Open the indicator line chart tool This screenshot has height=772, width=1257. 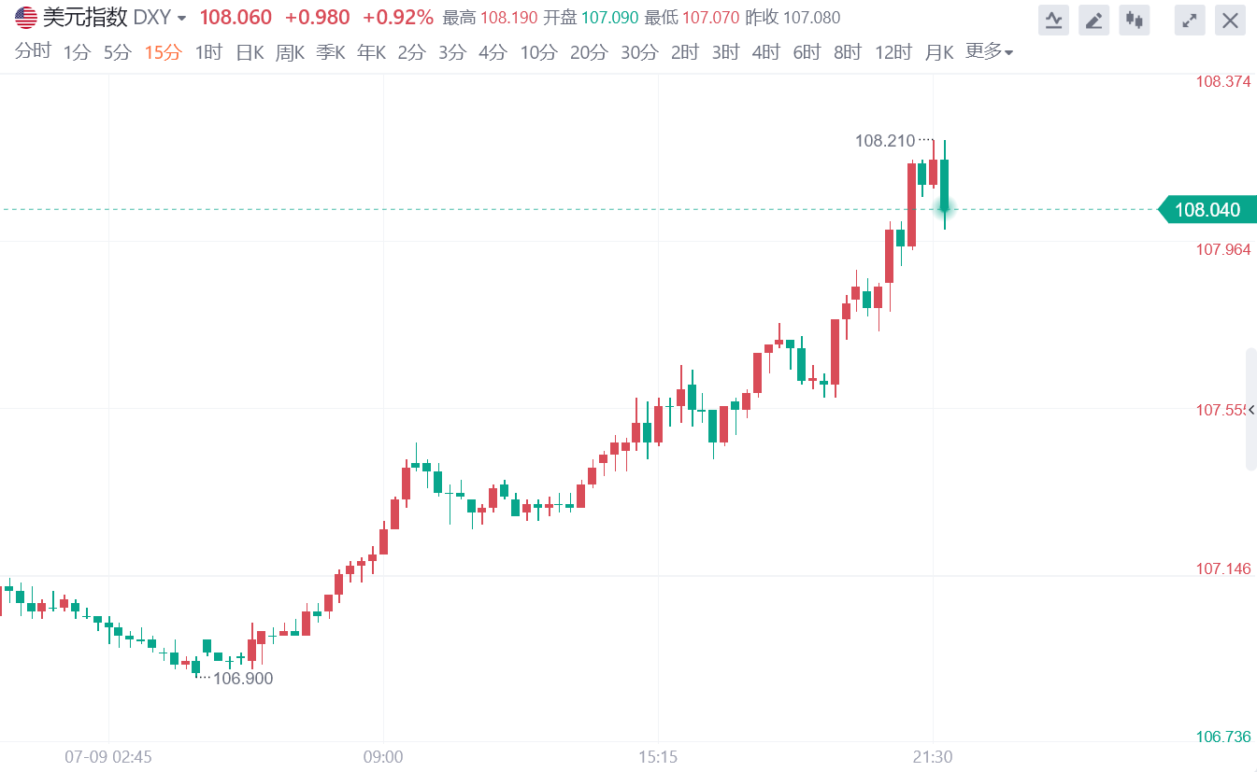click(1054, 21)
